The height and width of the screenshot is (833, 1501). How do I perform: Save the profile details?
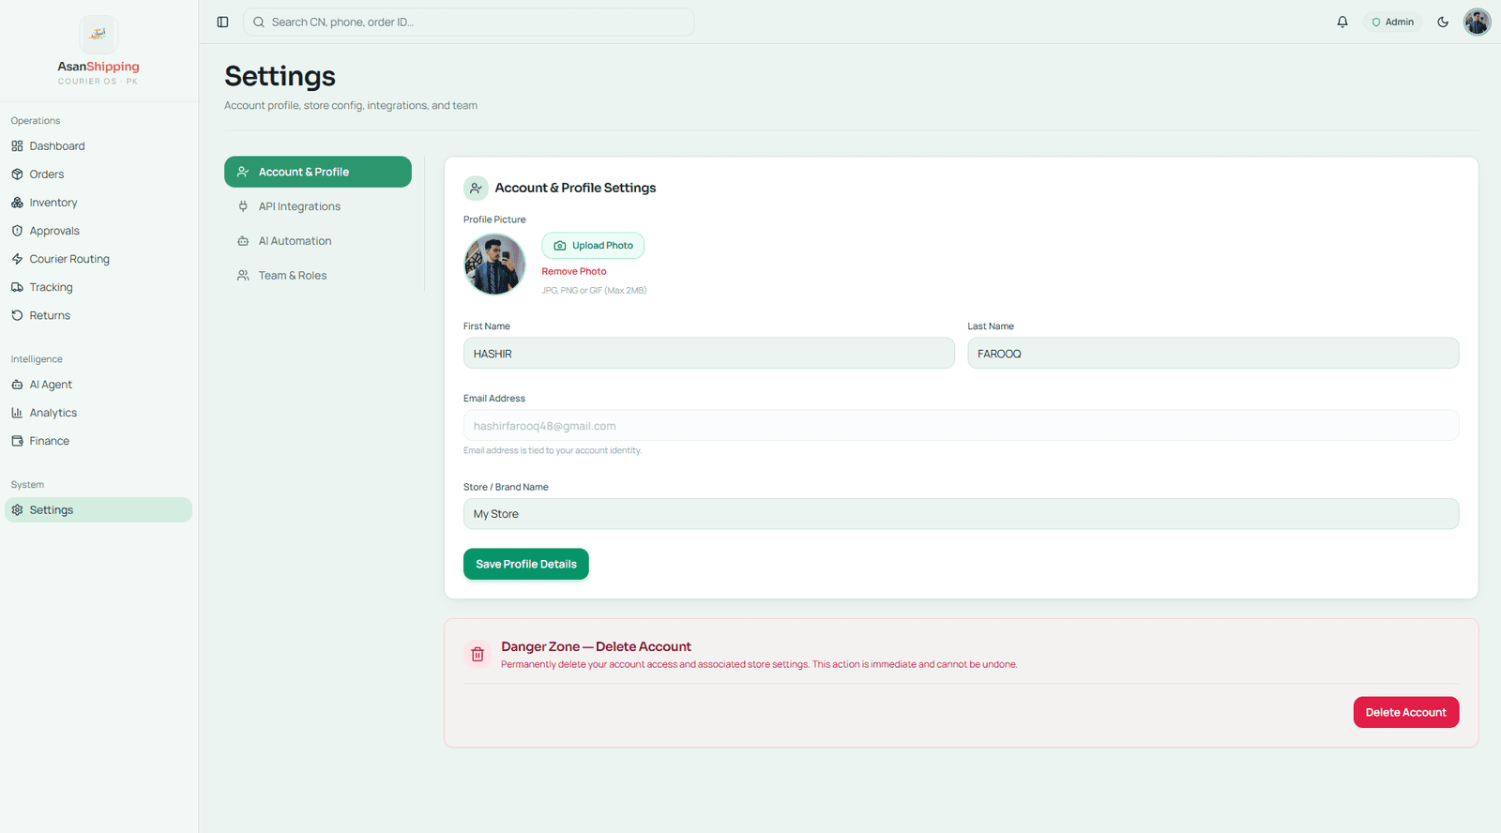(526, 564)
